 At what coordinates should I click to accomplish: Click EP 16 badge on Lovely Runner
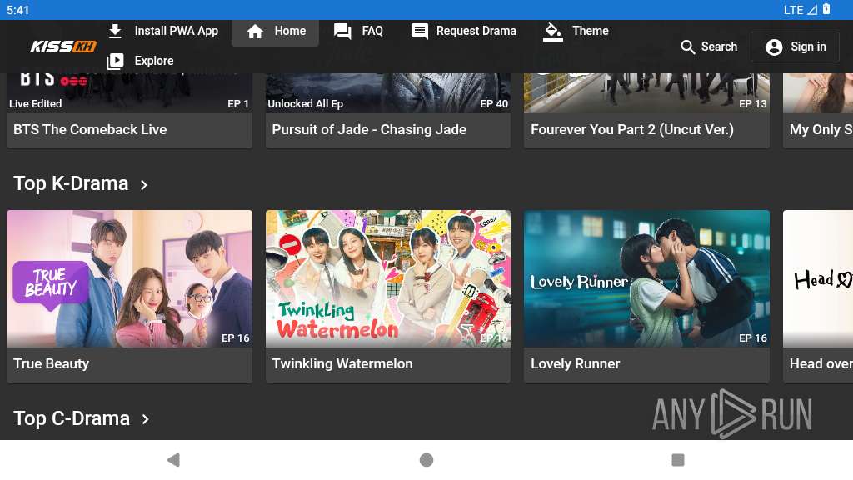tap(753, 338)
